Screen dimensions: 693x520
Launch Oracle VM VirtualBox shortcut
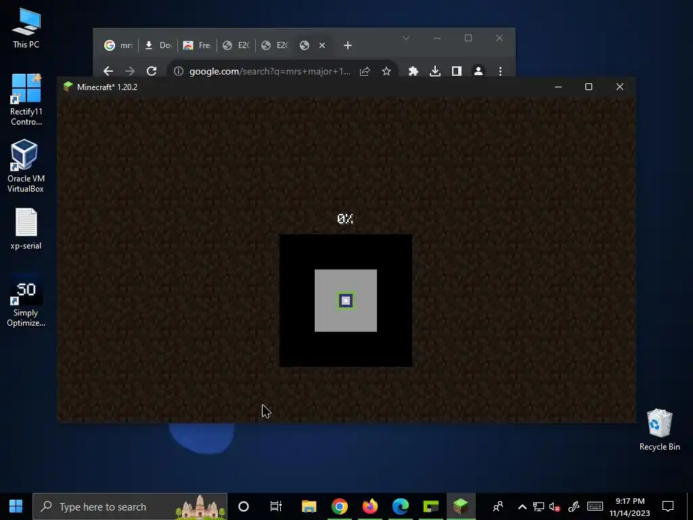[26, 166]
